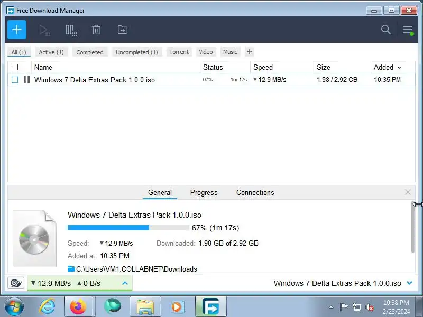
Task: Expand the speed panel up chevron
Action: coord(125,283)
